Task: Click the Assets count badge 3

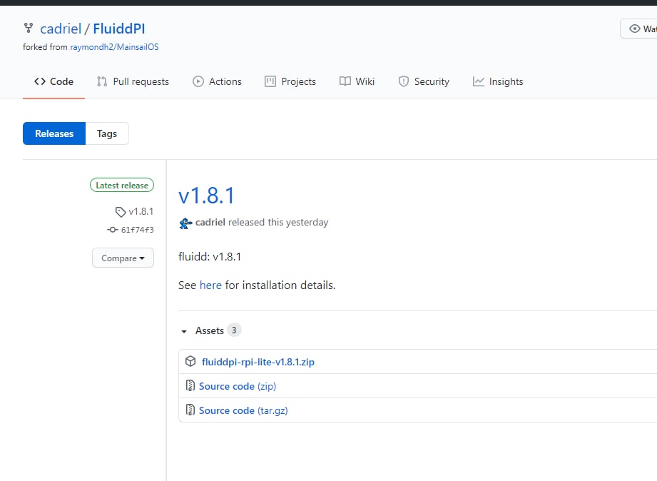Action: (x=234, y=330)
